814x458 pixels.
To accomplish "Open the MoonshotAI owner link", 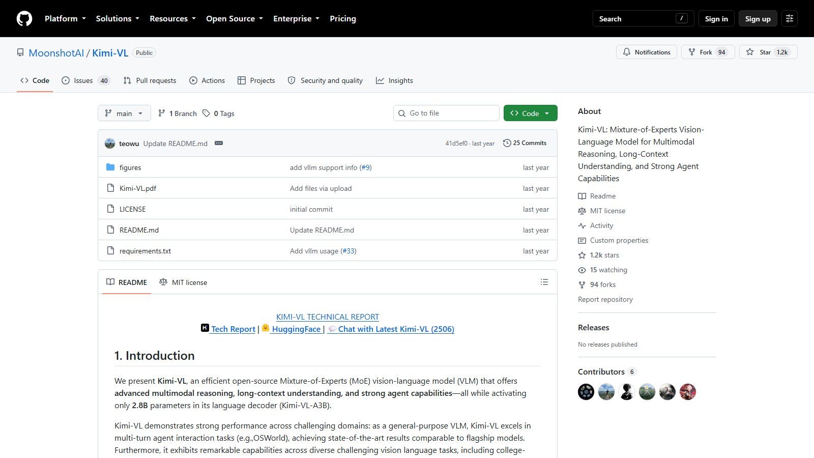I will click(56, 53).
